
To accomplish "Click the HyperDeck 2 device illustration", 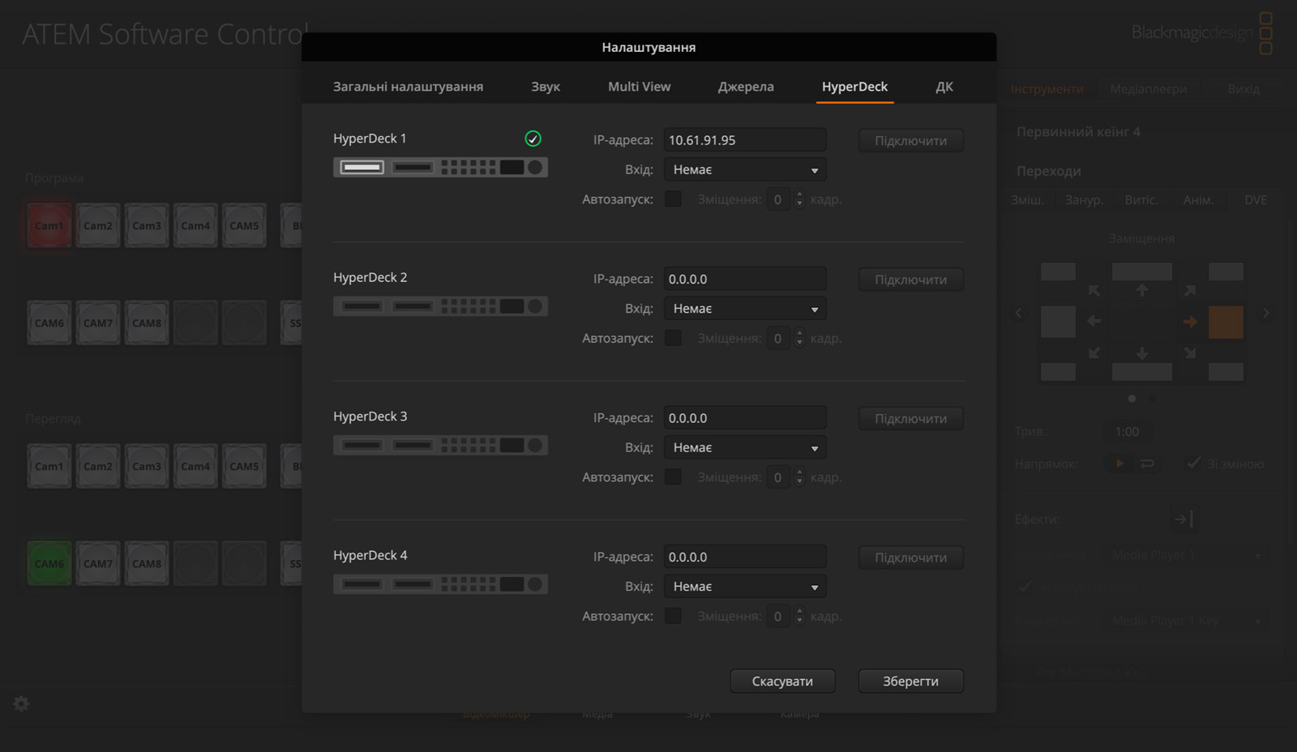I will [440, 306].
